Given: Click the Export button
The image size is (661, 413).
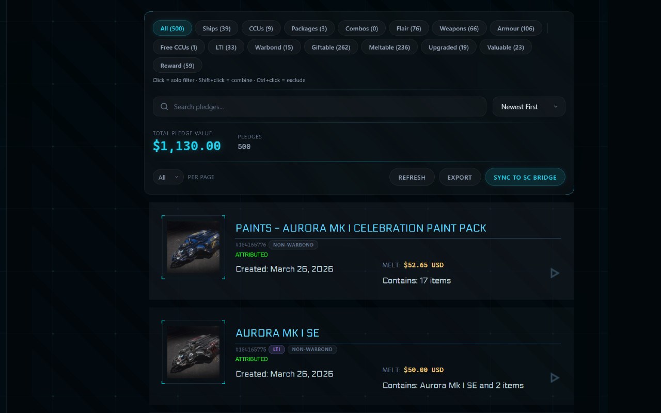Looking at the screenshot, I should tap(460, 177).
